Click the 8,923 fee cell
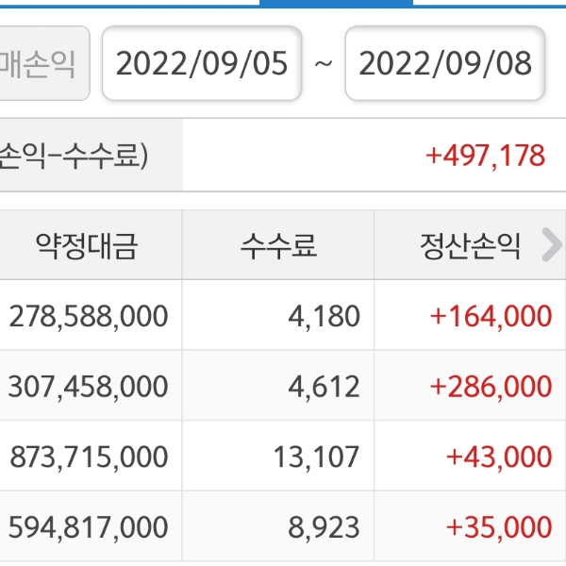Viewport: 566px width, 566px height. (x=324, y=526)
